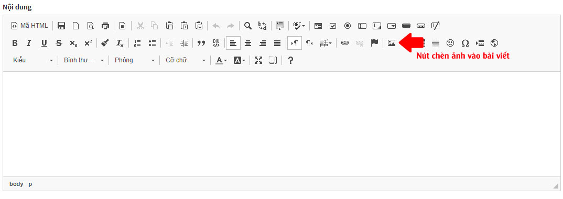The width and height of the screenshot is (563, 199).
Task: Click the body element path item
Action: coord(16,184)
